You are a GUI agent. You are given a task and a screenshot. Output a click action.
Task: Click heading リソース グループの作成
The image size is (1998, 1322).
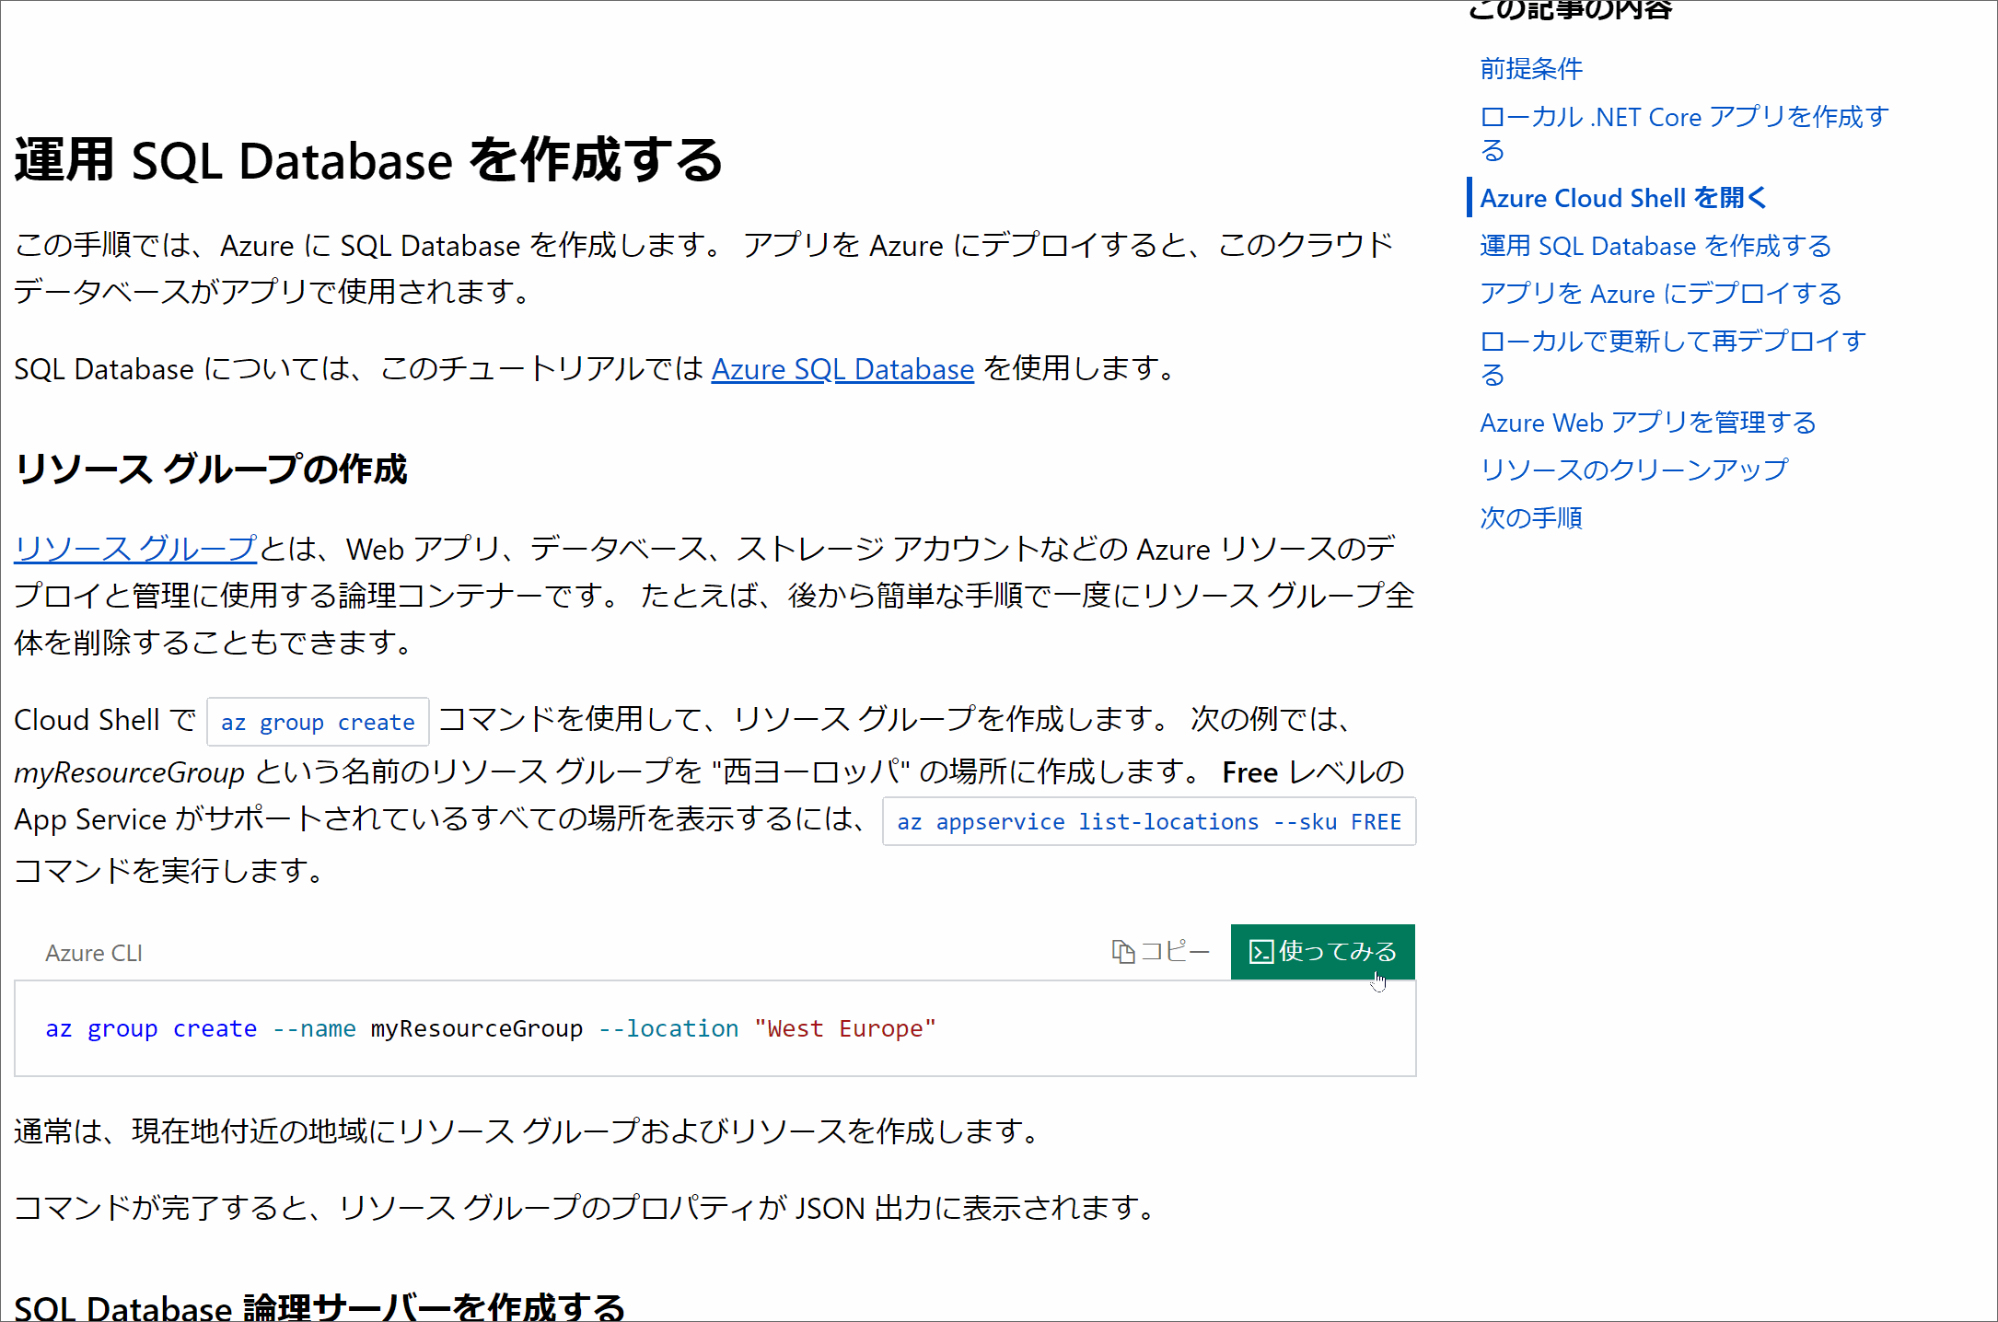pos(211,469)
